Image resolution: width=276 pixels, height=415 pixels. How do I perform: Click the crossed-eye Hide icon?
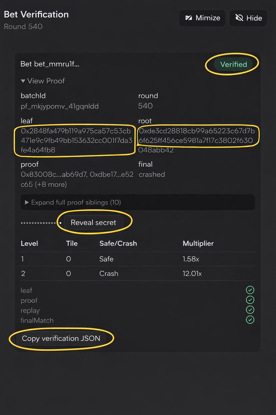tap(239, 18)
